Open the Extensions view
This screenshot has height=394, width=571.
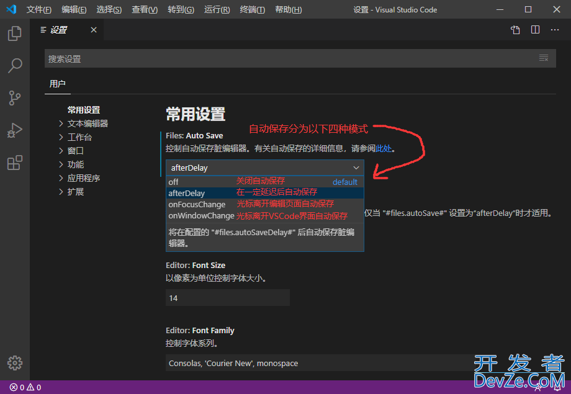[14, 163]
